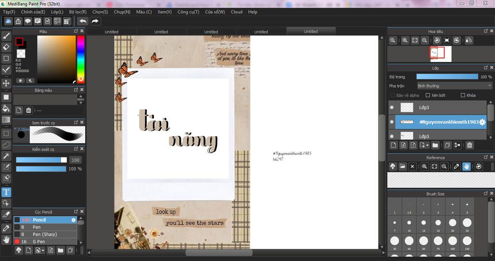The image size is (495, 261).
Task: Click the brush size value field 100
Action: pos(75,160)
